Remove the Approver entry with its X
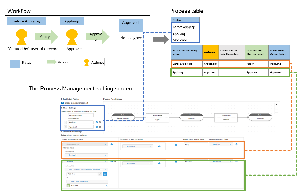 (107, 186)
